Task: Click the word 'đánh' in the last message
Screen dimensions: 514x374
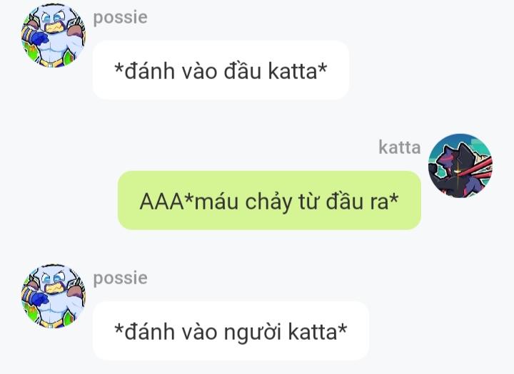Action: pos(149,331)
